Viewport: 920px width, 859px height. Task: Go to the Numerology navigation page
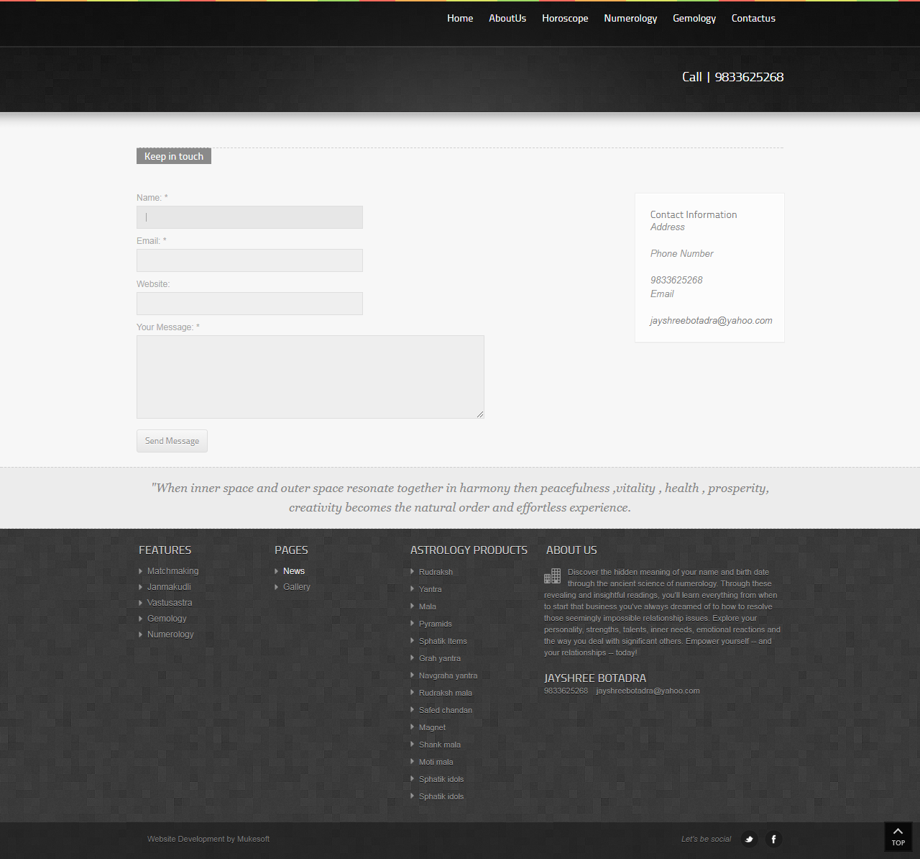(630, 19)
